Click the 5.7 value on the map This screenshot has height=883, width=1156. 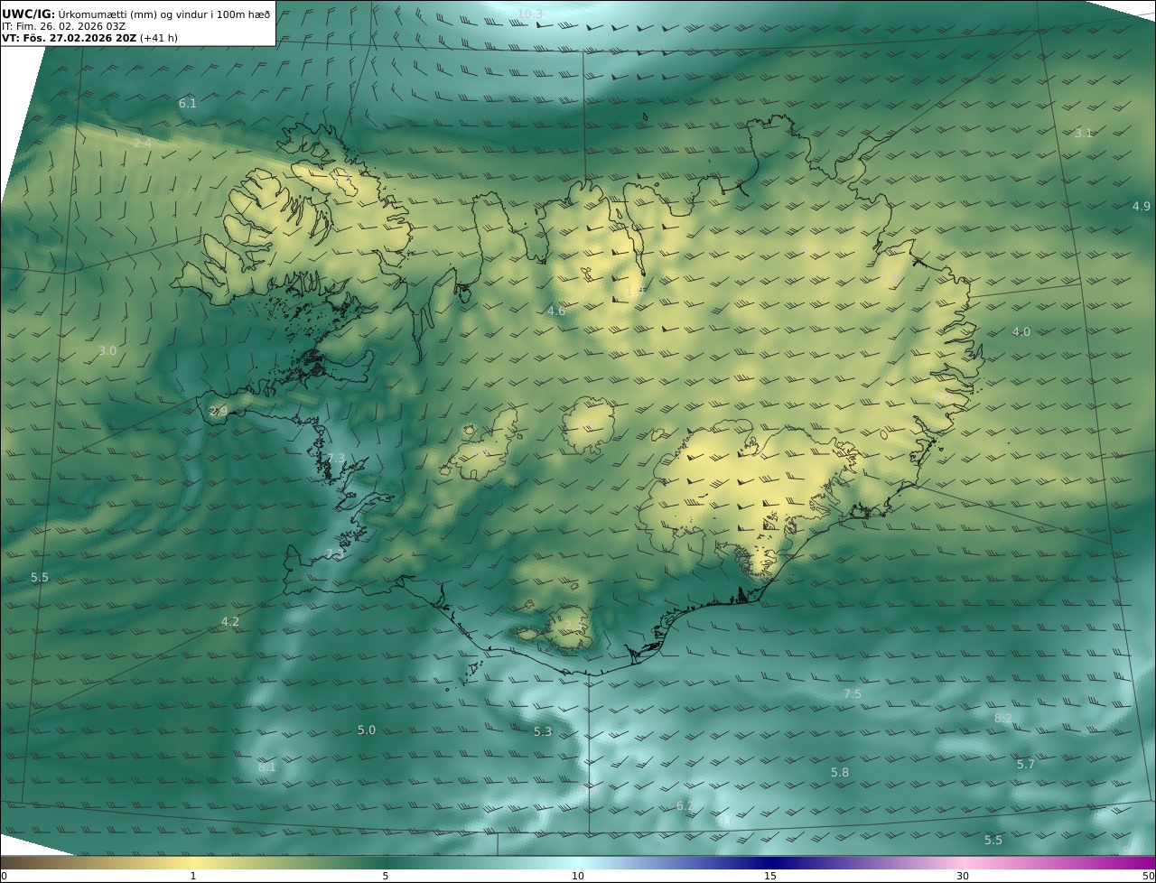point(1026,764)
